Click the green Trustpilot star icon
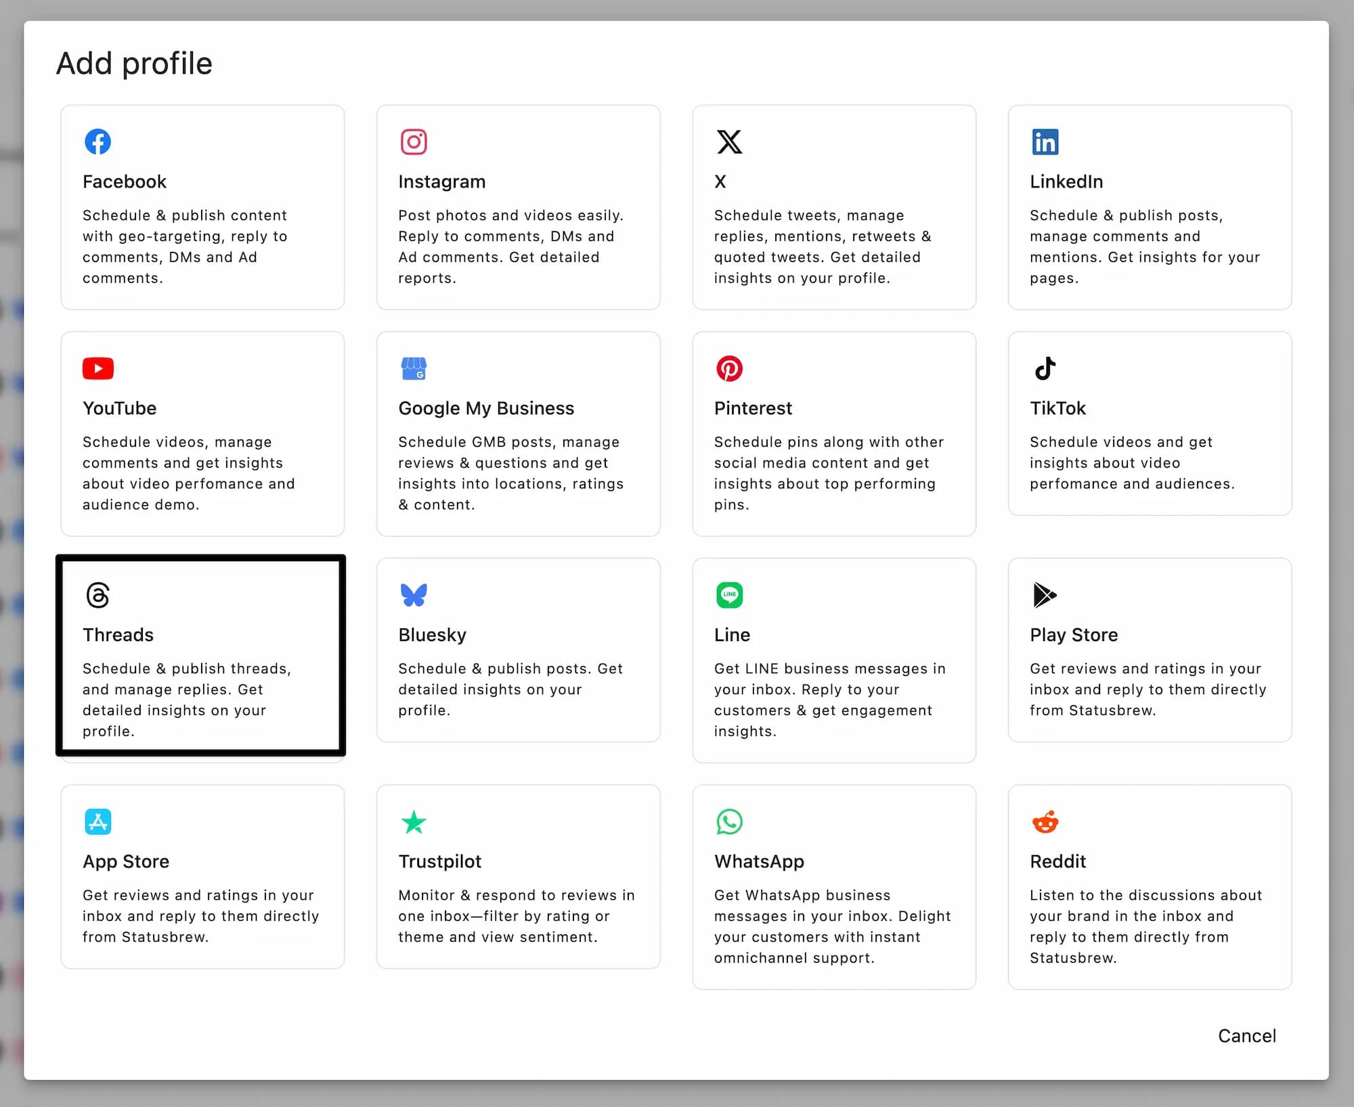1354x1107 pixels. click(414, 822)
